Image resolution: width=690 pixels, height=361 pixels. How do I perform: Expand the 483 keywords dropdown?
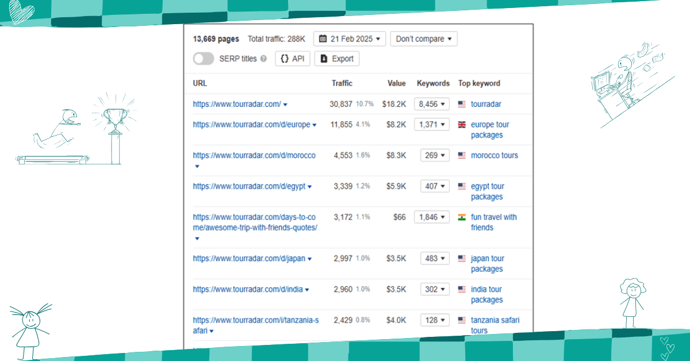click(x=435, y=259)
